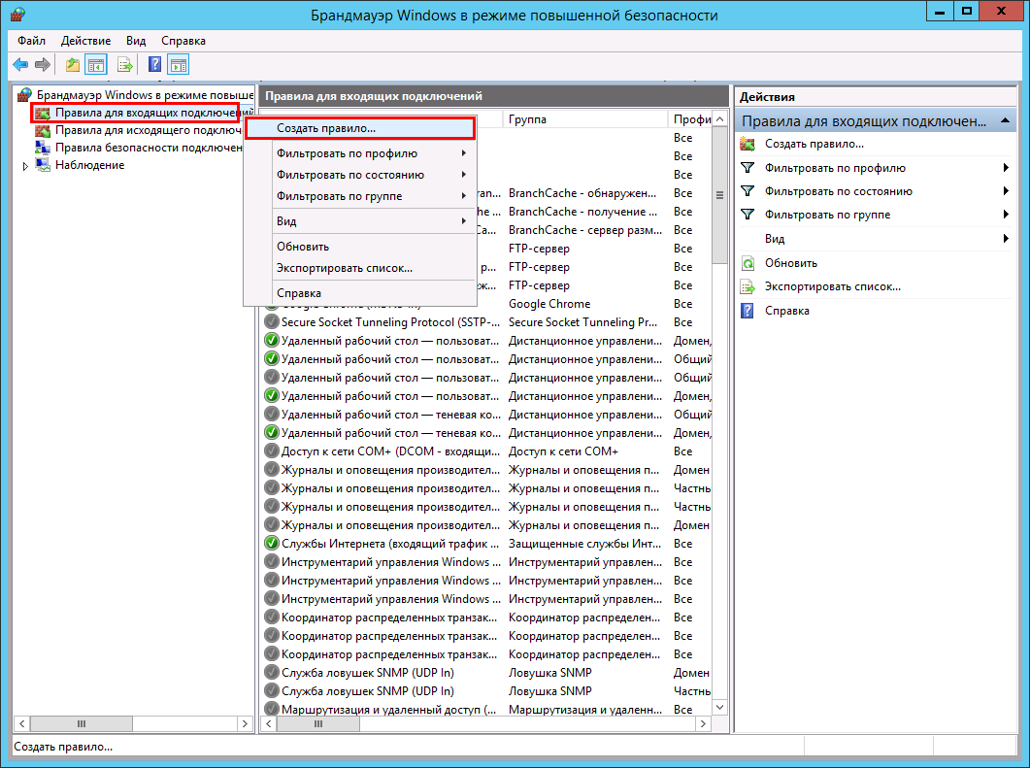Click the Обновить refresh icon in Actions pane
The height and width of the screenshot is (768, 1030).
coord(748,263)
